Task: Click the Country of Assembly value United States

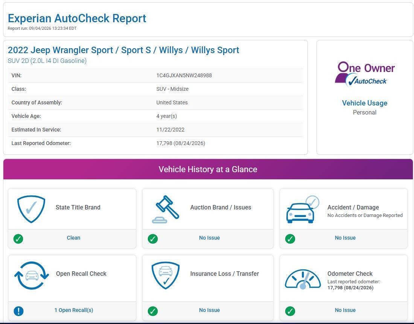Action: [172, 102]
